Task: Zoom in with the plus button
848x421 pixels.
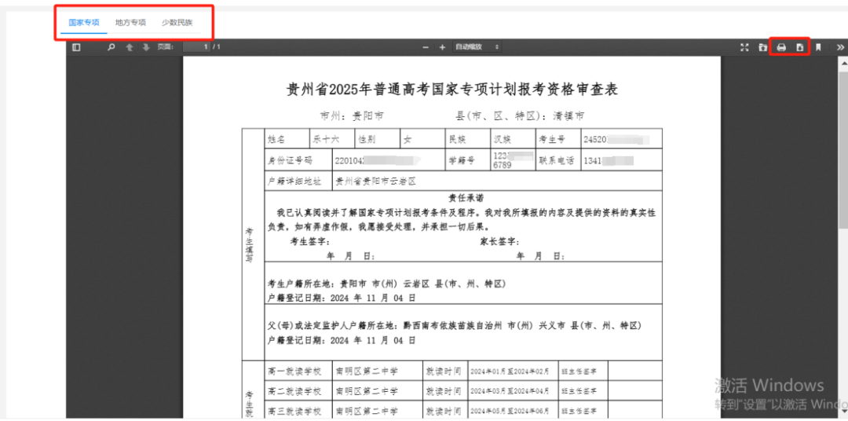Action: pyautogui.click(x=442, y=48)
